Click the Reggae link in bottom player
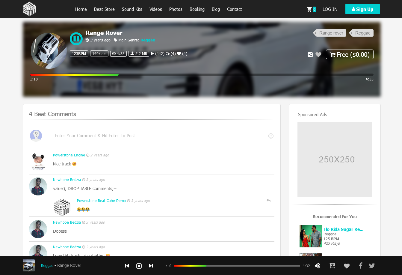 (x=47, y=266)
